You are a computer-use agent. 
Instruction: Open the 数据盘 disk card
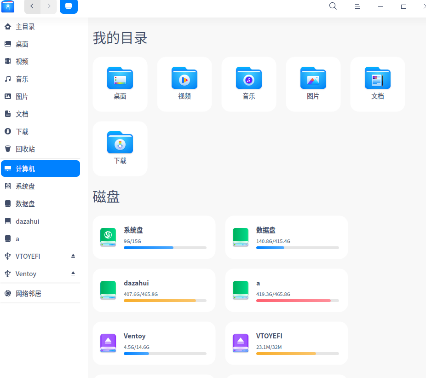pos(286,237)
